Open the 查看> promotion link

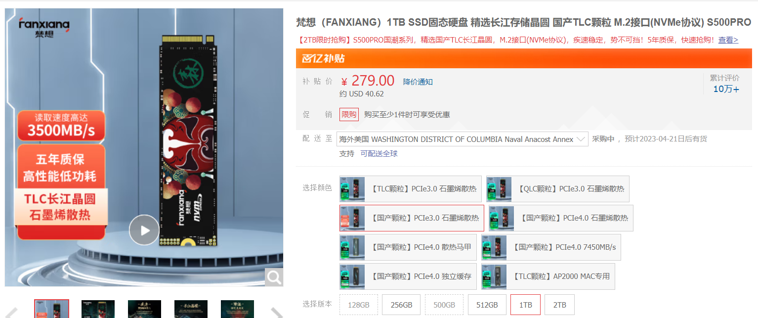728,40
